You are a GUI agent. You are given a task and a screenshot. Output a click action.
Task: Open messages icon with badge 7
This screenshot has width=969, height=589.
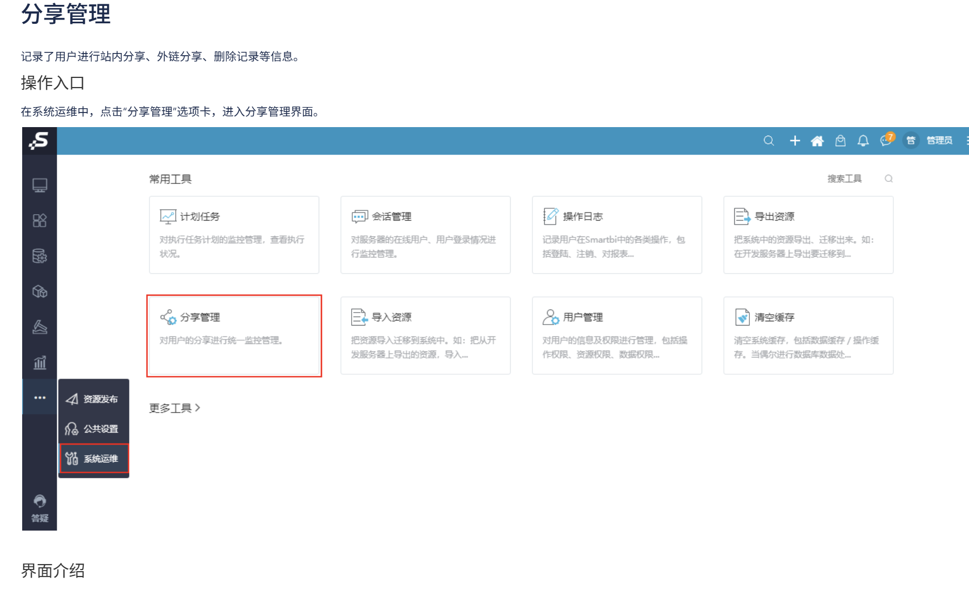point(887,140)
